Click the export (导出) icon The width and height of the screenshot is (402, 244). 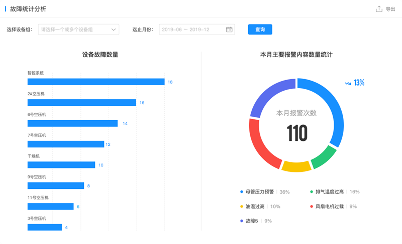[x=379, y=9]
